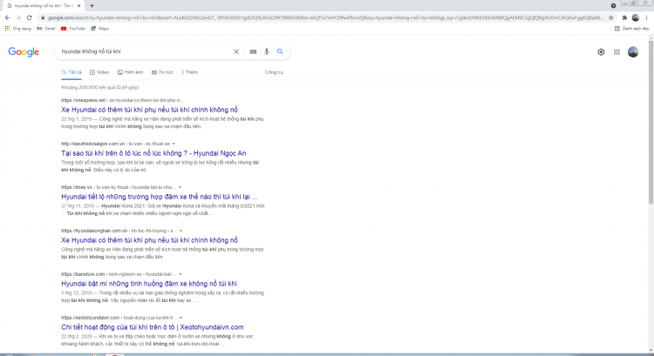The width and height of the screenshot is (654, 356).
Task: Open Danh sách đọc reading list
Action: point(632,29)
